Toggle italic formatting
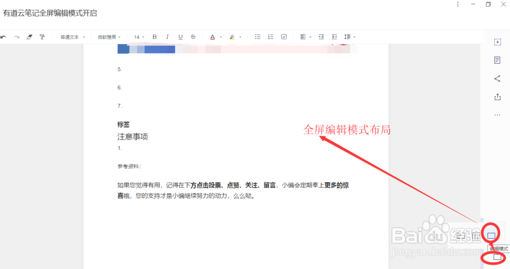The width and height of the screenshot is (510, 269). [x=167, y=37]
